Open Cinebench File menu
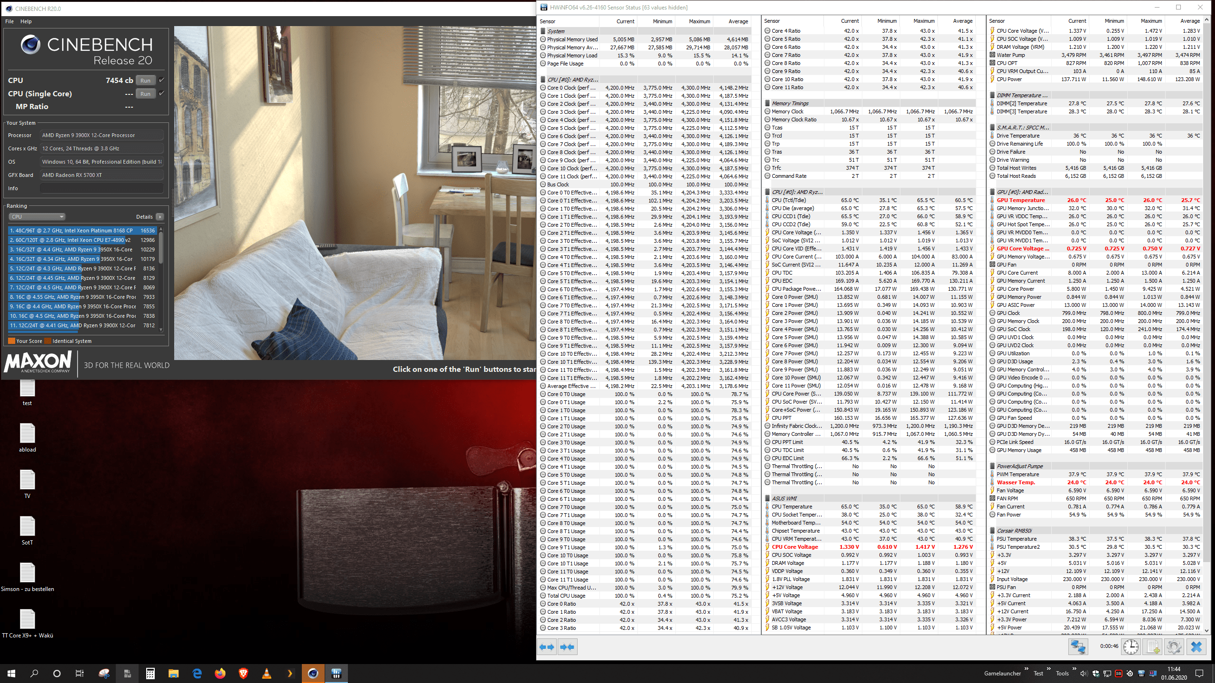This screenshot has width=1215, height=683. (9, 21)
